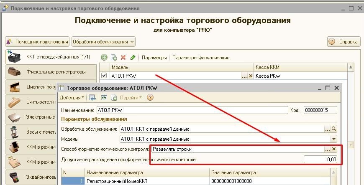364x185 pixels.
Task: Select the Считыватели sidebar tab
Action: coord(31,102)
